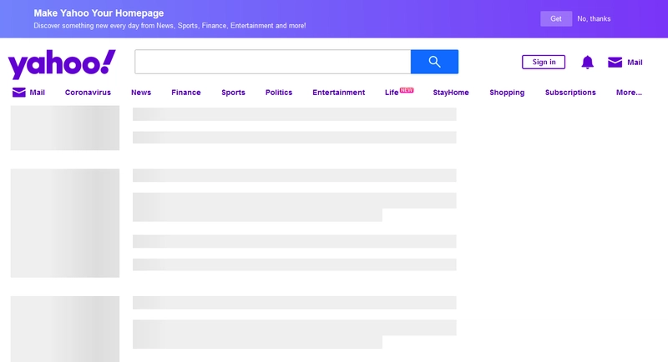
Task: Open the StayHome section
Action: coord(451,93)
